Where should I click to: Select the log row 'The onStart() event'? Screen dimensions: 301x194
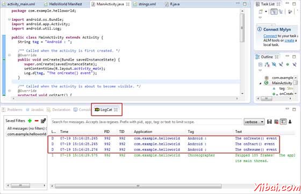click(x=164, y=144)
